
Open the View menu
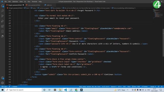click(x=21, y=2)
